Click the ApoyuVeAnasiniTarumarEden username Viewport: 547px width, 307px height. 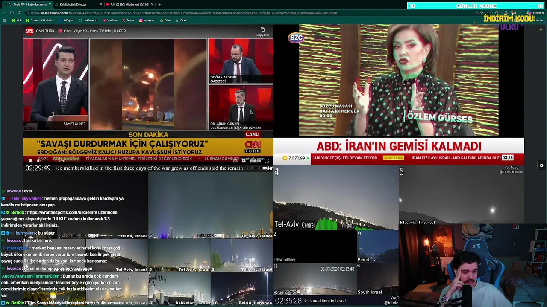[30, 276]
